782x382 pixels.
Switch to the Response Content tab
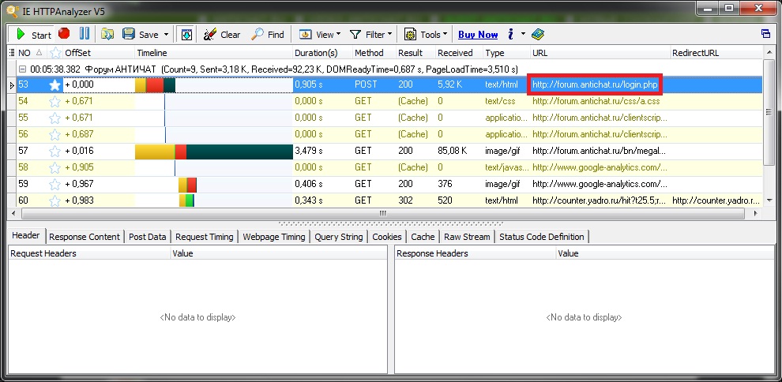point(85,237)
